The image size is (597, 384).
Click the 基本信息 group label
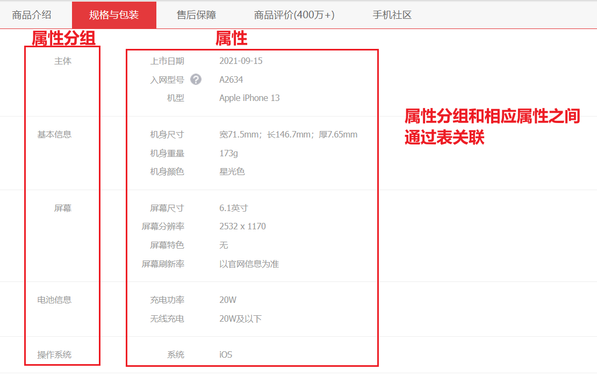pos(54,134)
